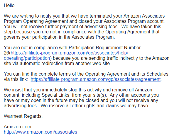Click the words 'Operating Agreement and its Schedules'
Screen dimensions: 174x138
point(127,74)
